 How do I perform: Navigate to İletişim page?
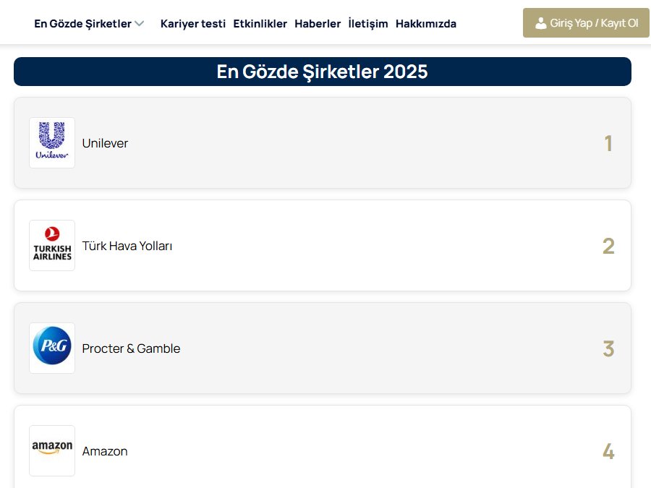pyautogui.click(x=368, y=23)
